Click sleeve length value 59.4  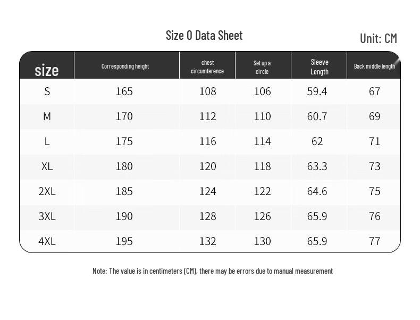(x=317, y=91)
